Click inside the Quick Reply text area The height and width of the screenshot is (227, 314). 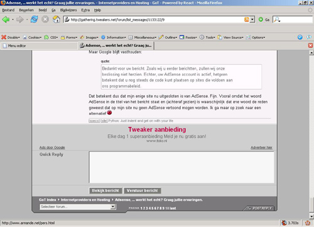point(181,167)
